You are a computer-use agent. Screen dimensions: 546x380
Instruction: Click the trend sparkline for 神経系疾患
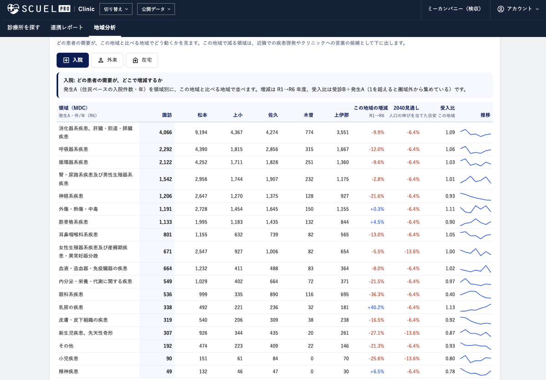475,196
